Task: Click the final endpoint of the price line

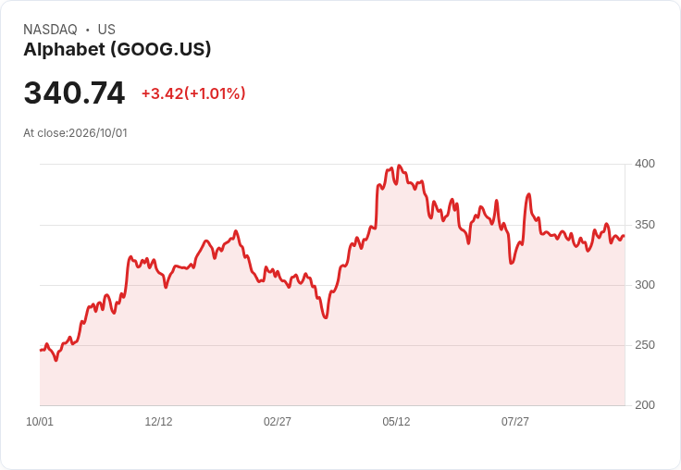Action: coord(625,236)
